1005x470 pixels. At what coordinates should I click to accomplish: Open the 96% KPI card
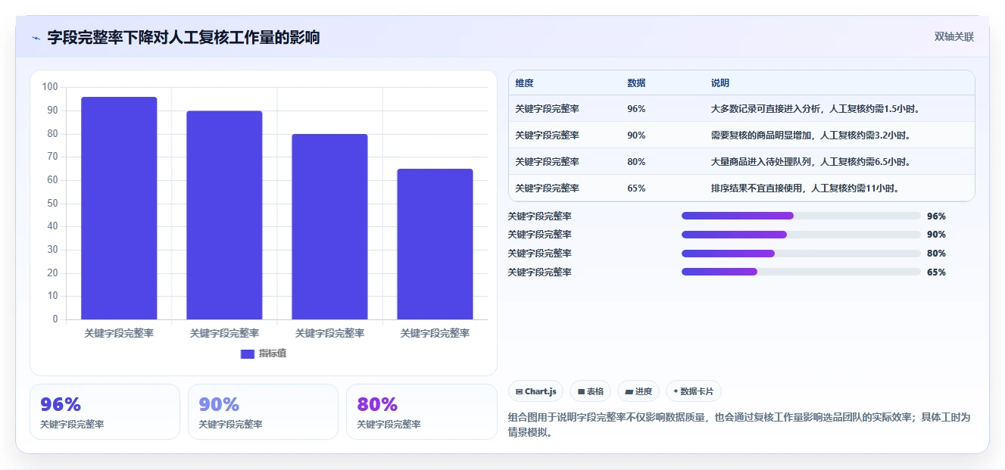click(x=105, y=412)
